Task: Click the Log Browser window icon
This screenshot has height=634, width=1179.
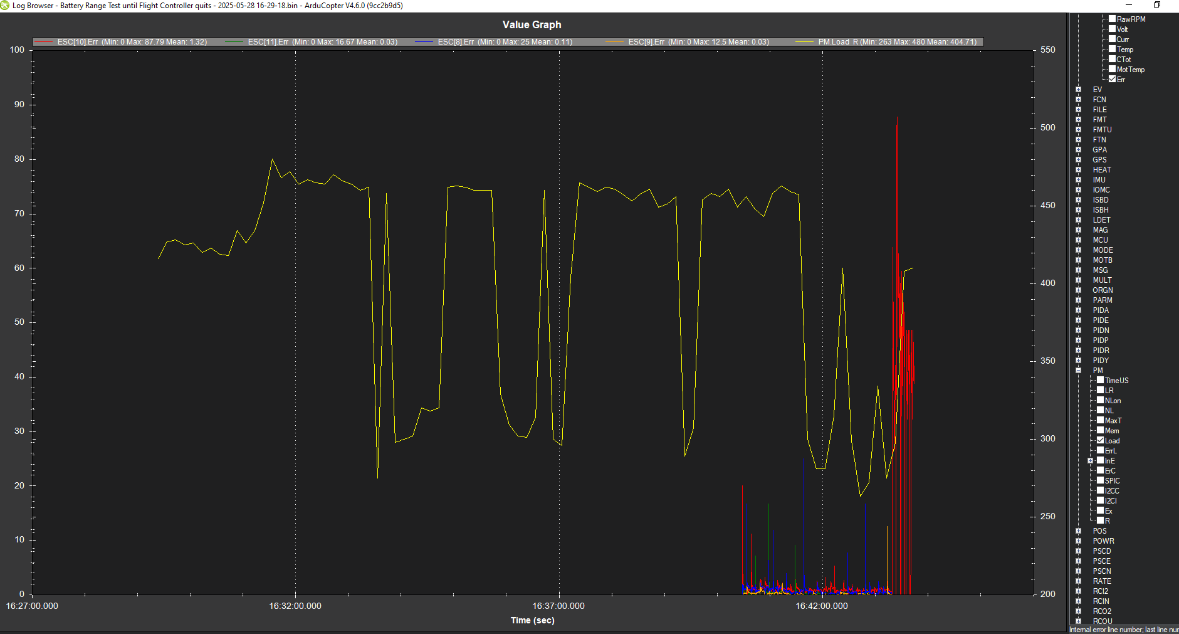Action: (5, 5)
